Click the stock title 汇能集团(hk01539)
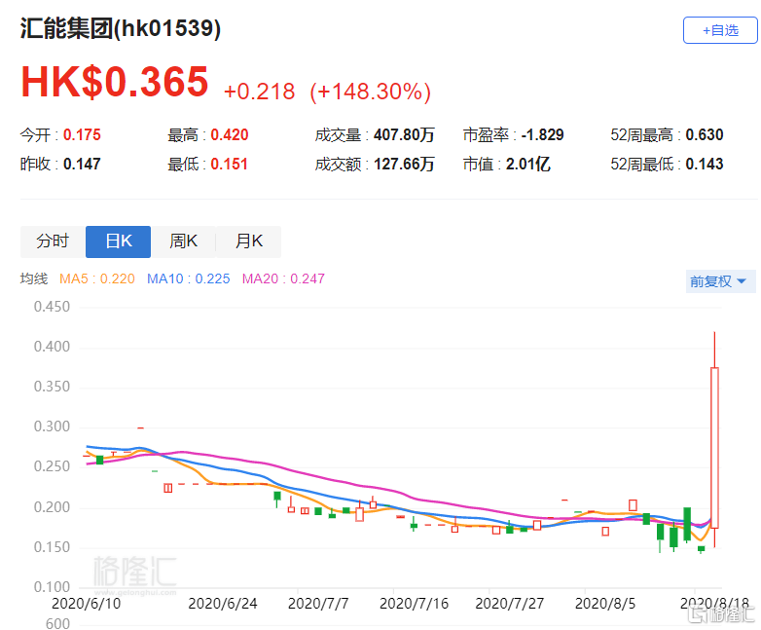The height and width of the screenshot is (630, 761). tap(121, 28)
